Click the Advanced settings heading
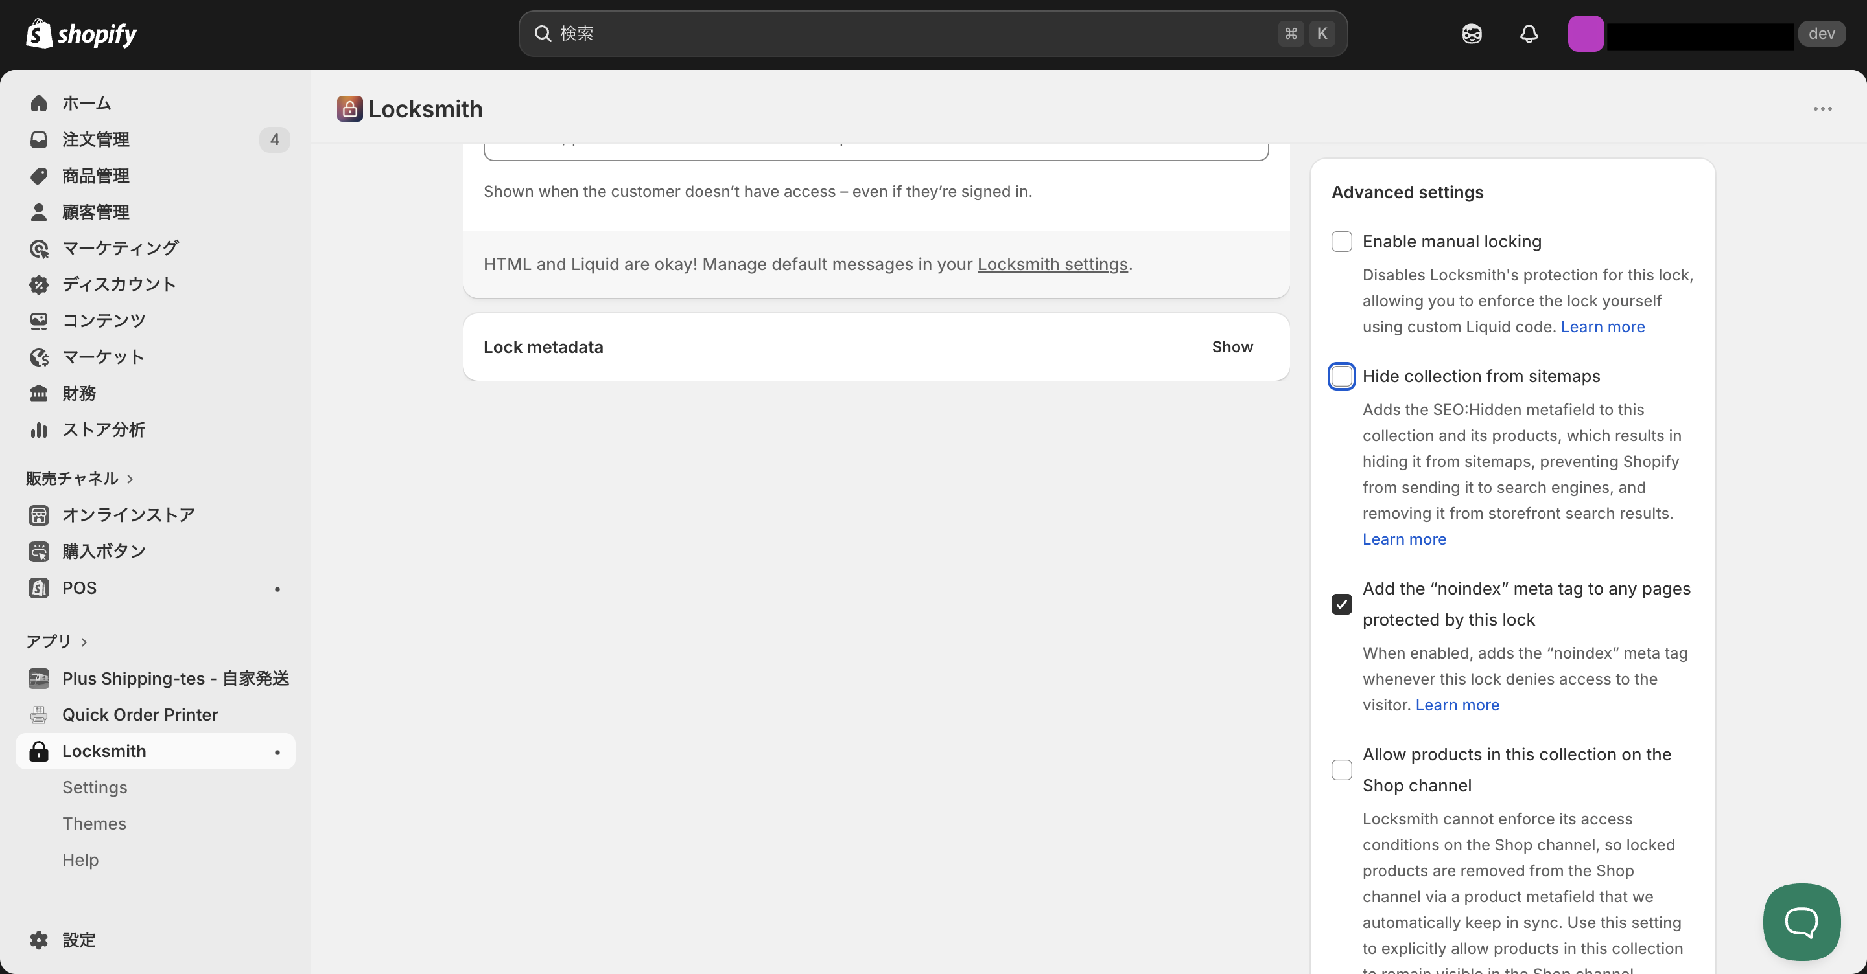Image resolution: width=1867 pixels, height=974 pixels. [x=1407, y=192]
